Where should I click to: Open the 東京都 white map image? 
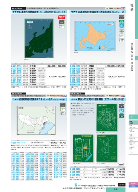coord(36,120)
